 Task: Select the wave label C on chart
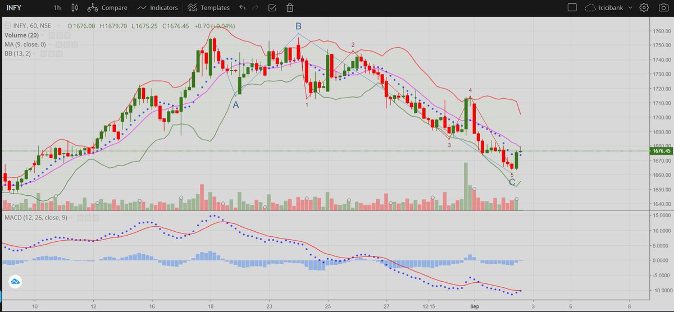(512, 182)
